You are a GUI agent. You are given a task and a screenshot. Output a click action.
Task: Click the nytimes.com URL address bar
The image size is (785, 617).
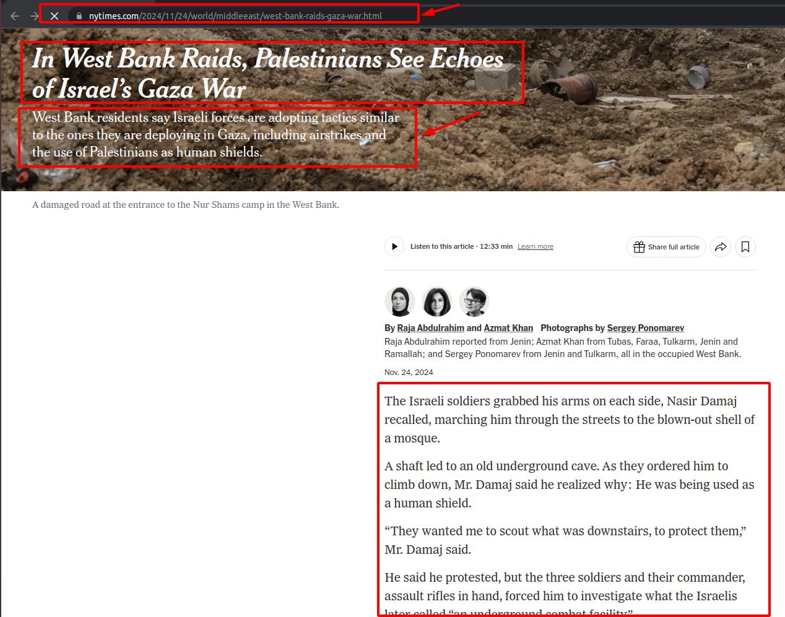pos(235,16)
